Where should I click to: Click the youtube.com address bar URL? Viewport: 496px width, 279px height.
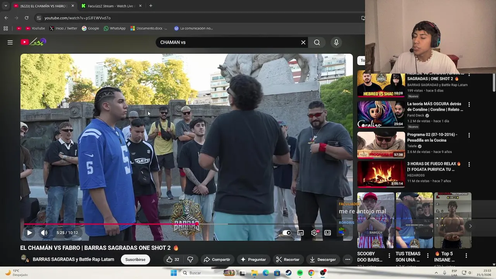coord(77,18)
